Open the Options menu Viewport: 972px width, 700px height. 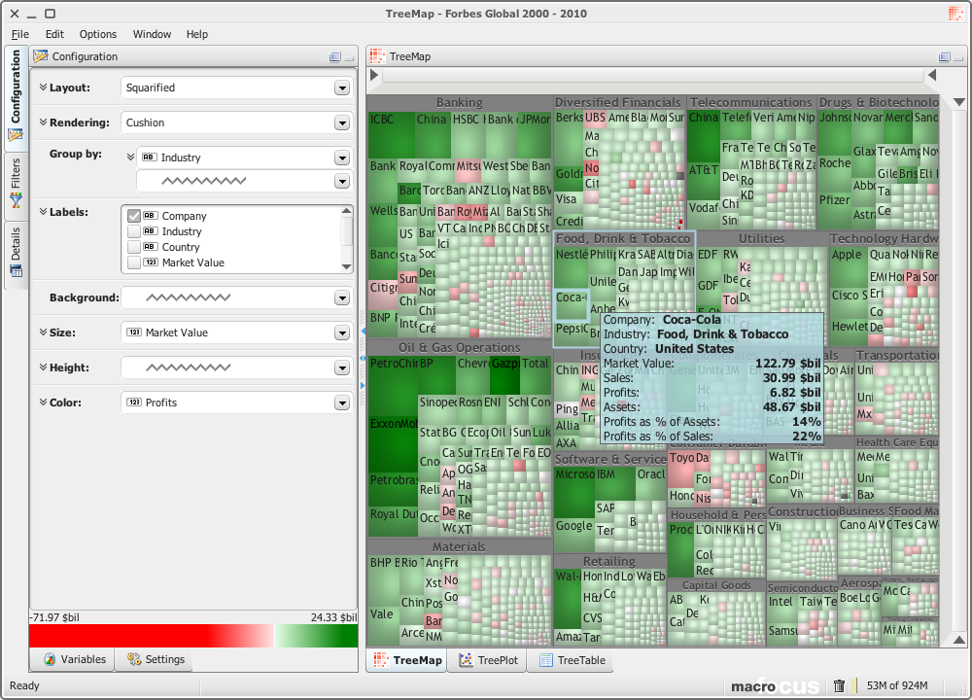pos(98,34)
